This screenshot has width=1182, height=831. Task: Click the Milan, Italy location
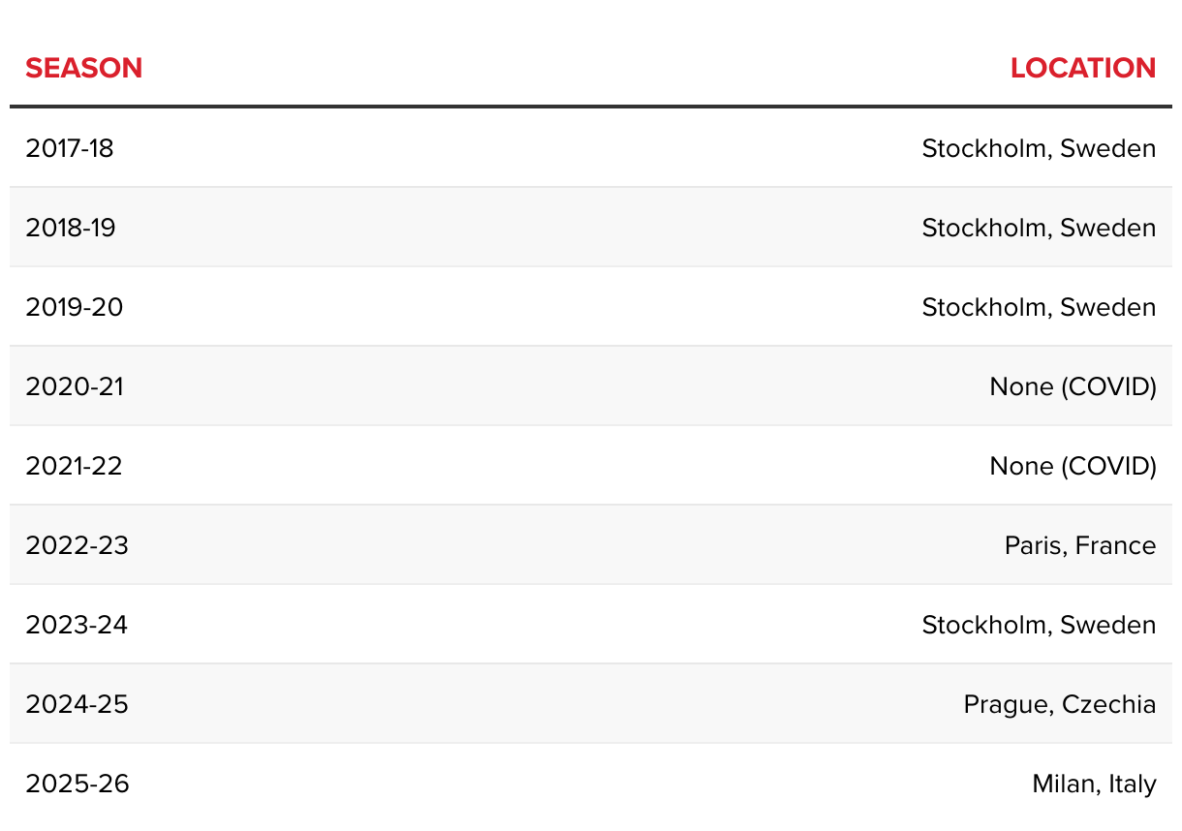click(1094, 784)
